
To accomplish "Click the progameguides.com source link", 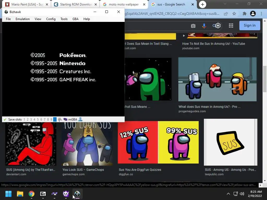I will pos(192,111).
